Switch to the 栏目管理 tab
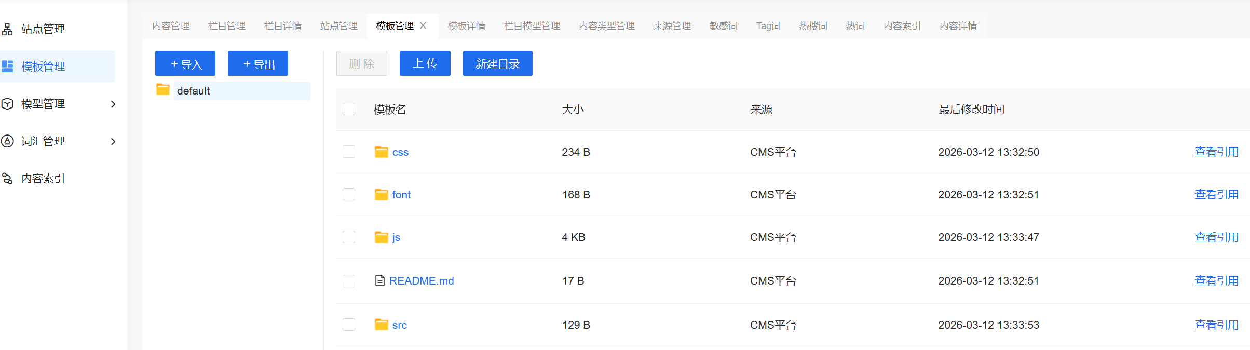Screen dimensions: 1250x350 (227, 26)
